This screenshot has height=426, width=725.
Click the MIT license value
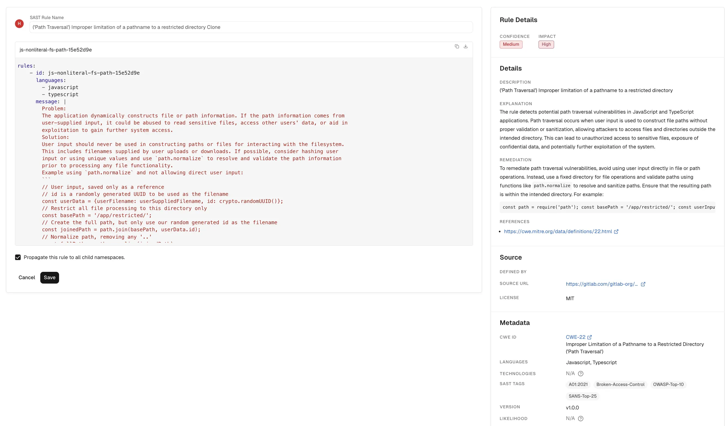(x=570, y=299)
